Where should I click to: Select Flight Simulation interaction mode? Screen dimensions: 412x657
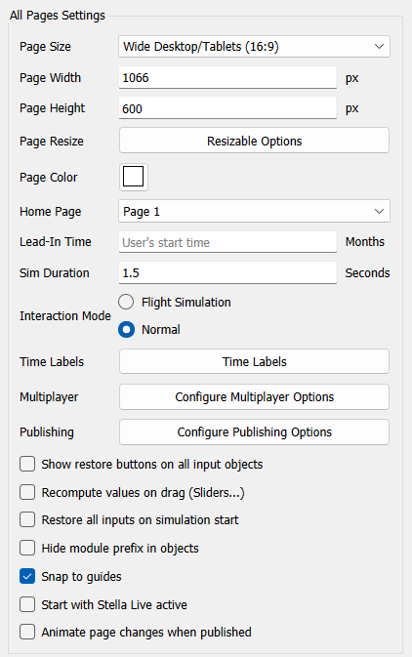pyautogui.click(x=126, y=302)
